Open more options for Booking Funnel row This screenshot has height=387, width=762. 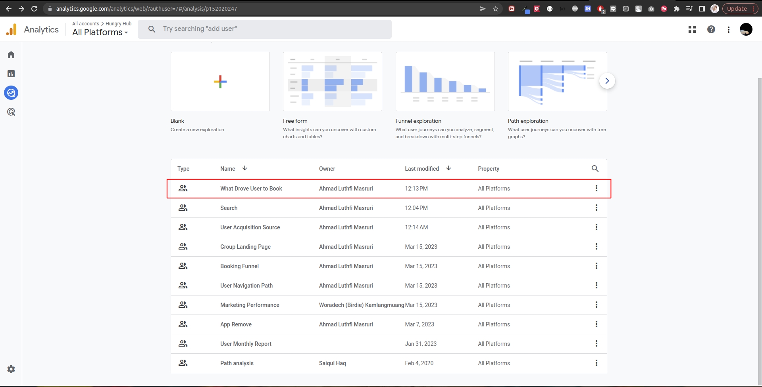(596, 266)
